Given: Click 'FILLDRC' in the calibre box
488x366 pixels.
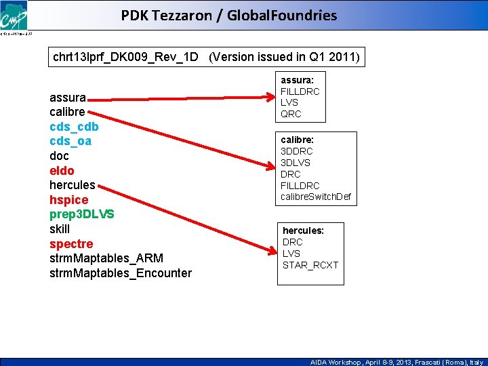Looking at the screenshot, I should pos(300,186).
